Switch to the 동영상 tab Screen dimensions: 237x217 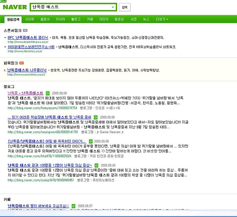[x=119, y=19]
